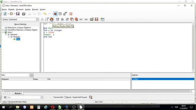
Task: Enable Büyük - Küçük Harf Duyarlı checkbox
Action: pos(65,97)
